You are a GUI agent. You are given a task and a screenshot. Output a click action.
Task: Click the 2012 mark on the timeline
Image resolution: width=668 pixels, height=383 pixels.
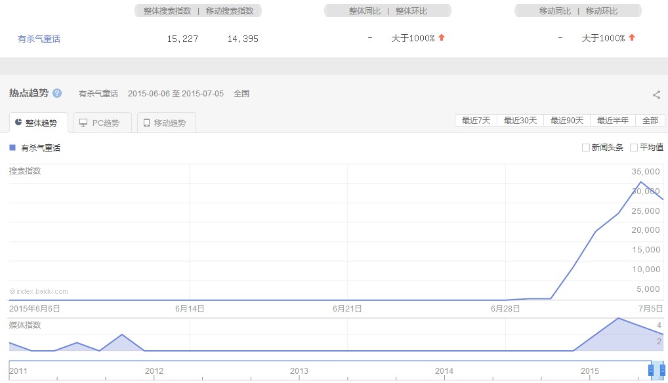click(x=154, y=371)
